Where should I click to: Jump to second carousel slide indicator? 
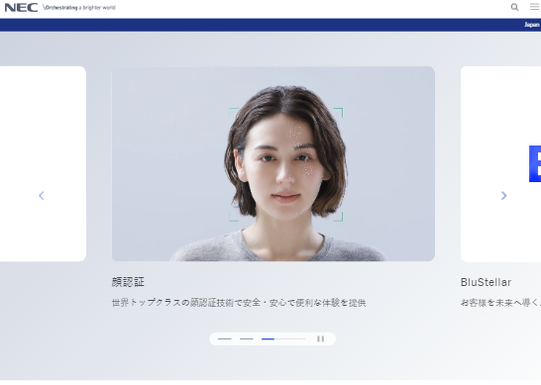coord(247,338)
